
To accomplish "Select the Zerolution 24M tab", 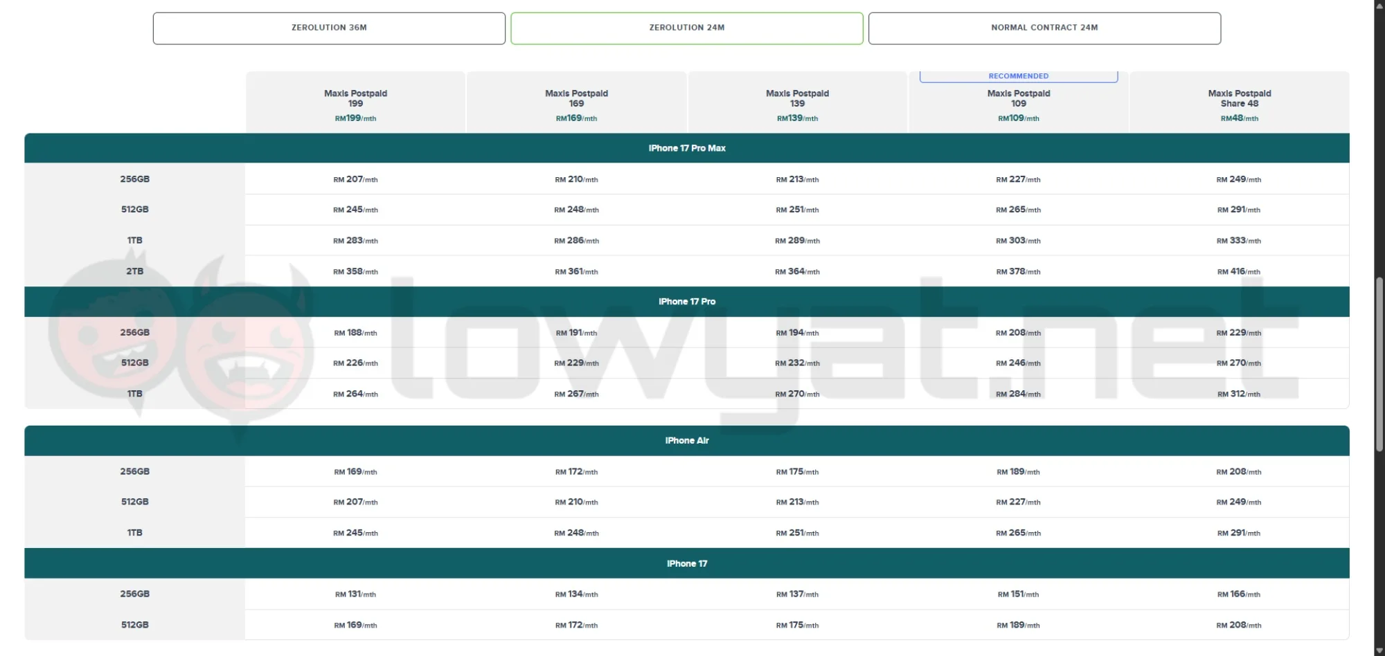I will tap(687, 28).
